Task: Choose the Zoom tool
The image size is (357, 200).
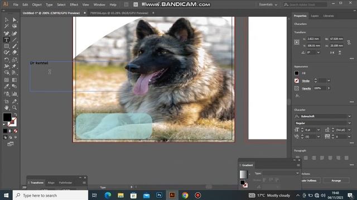Action: click(x=15, y=108)
